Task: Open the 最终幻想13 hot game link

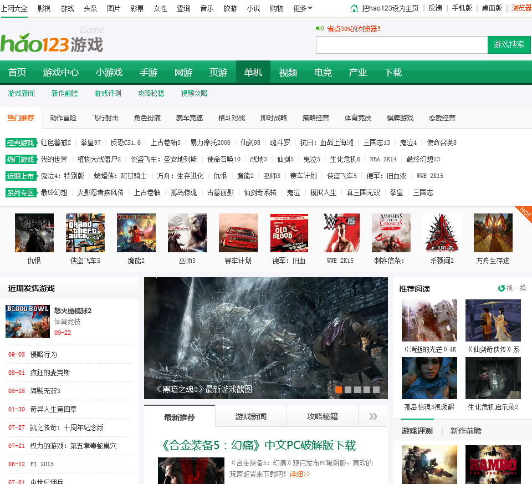Action: point(423,159)
